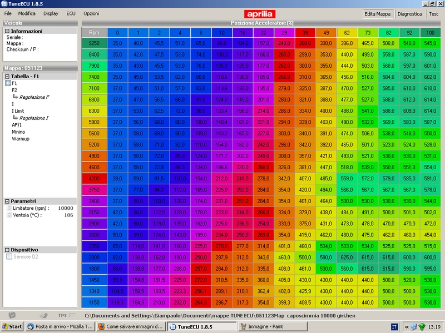
Task: Select cell with value 264,3
Action: [x=201, y=302]
